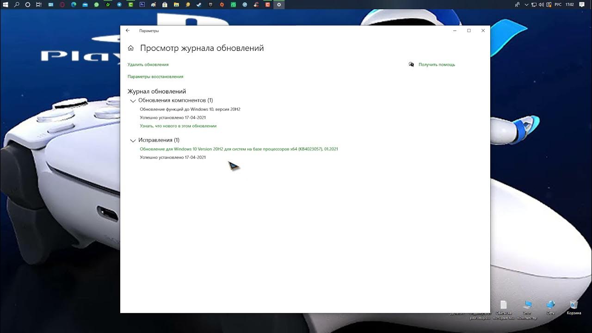Open Task View on the taskbar
The image size is (592, 333).
39,5
